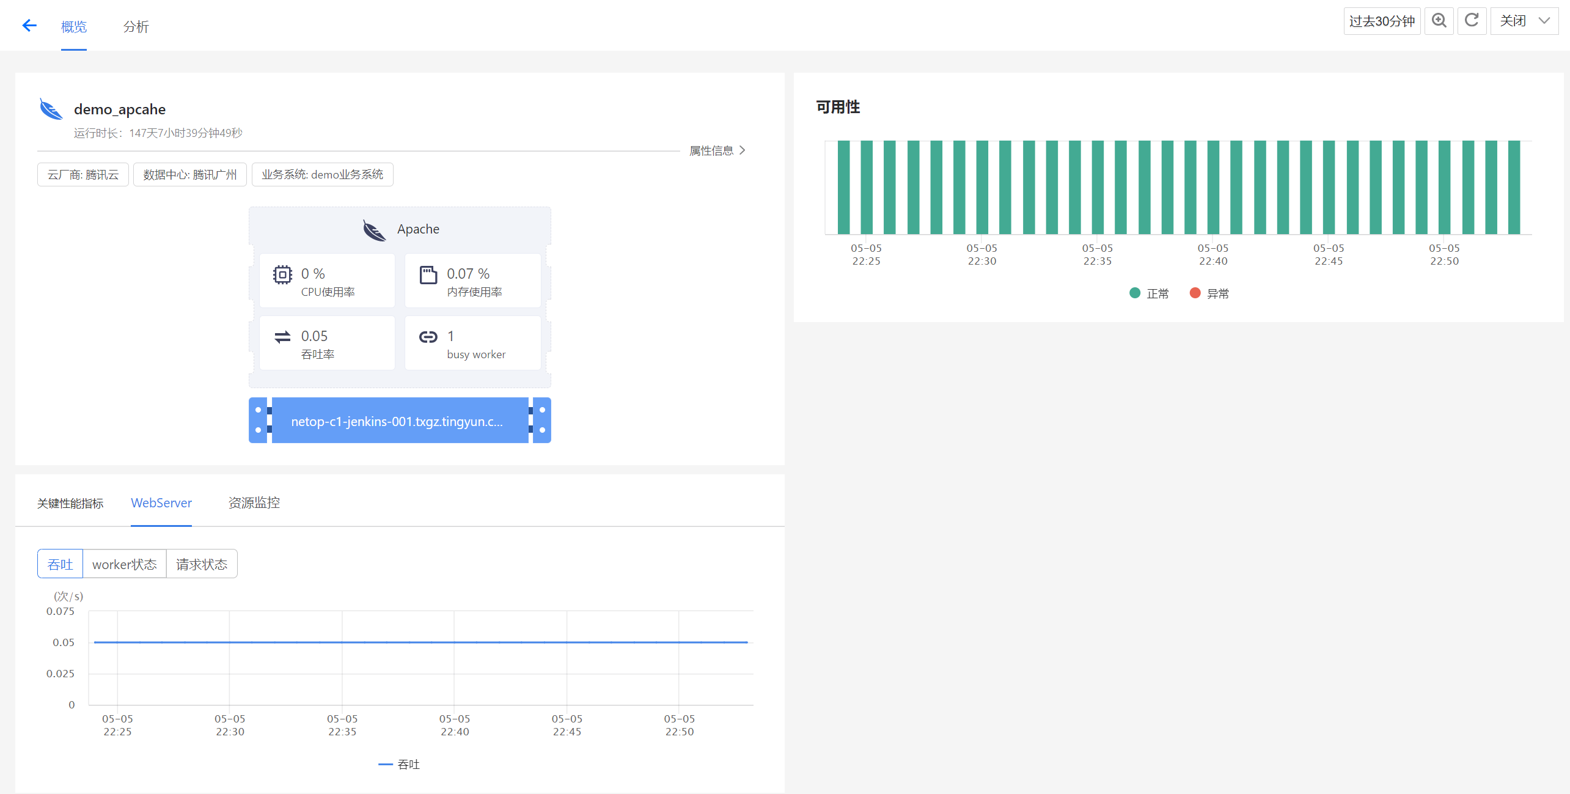Click the 云厂商: 腾讯云 tag
The width and height of the screenshot is (1570, 794).
[x=83, y=175]
